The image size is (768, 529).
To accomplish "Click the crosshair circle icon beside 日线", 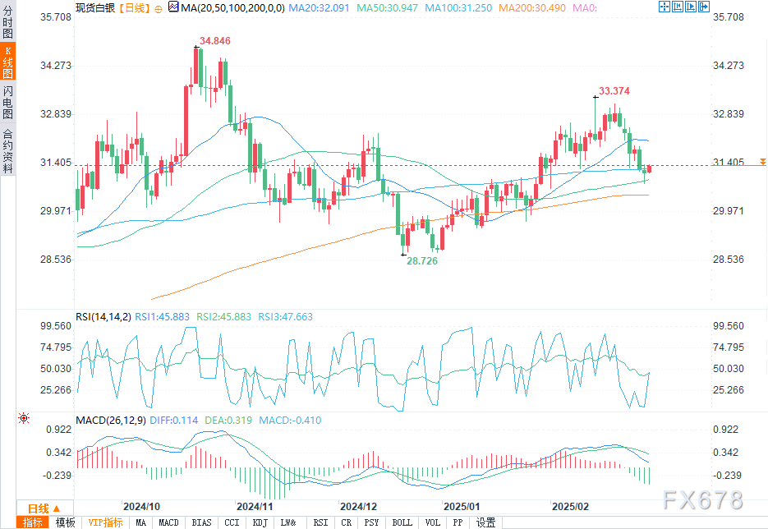I will [x=159, y=7].
